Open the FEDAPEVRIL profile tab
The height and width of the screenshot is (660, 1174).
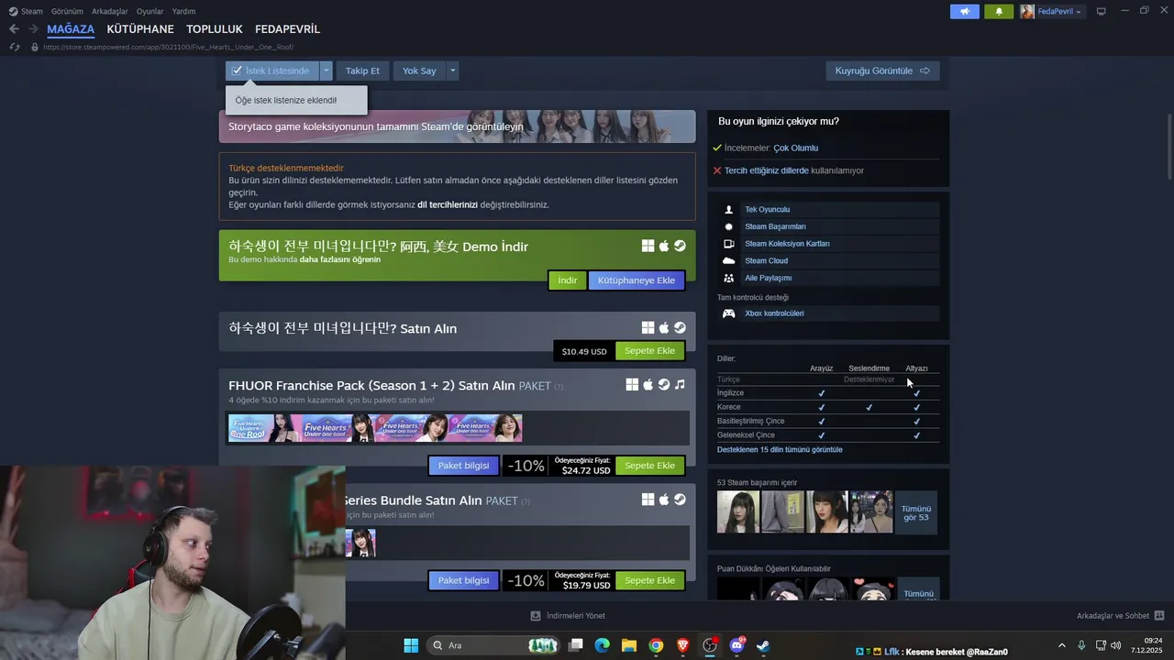pos(287,29)
